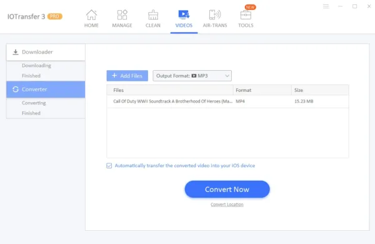Toggle automatic transfer to iOS device checkbox
375x244 pixels.
point(109,166)
